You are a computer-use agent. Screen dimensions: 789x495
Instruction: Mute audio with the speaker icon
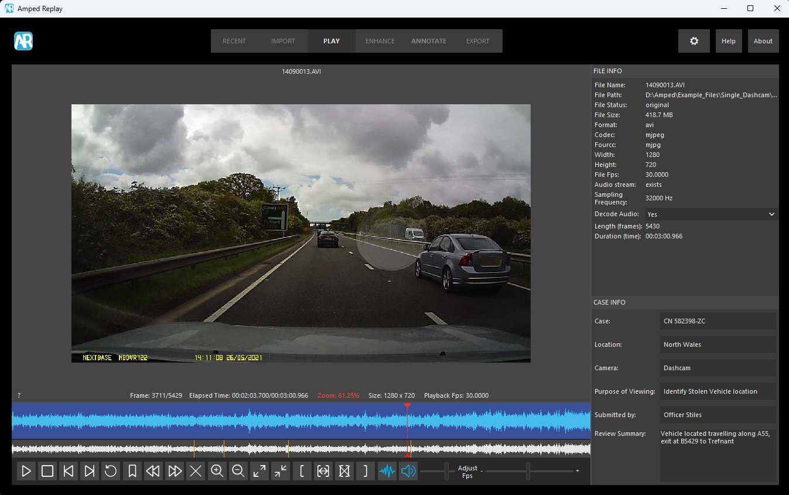point(408,471)
